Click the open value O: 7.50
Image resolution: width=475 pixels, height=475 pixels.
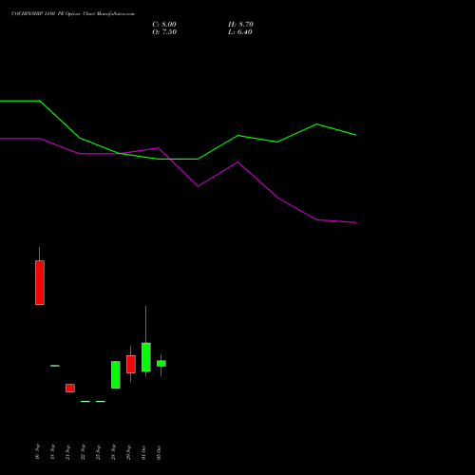pos(164,32)
